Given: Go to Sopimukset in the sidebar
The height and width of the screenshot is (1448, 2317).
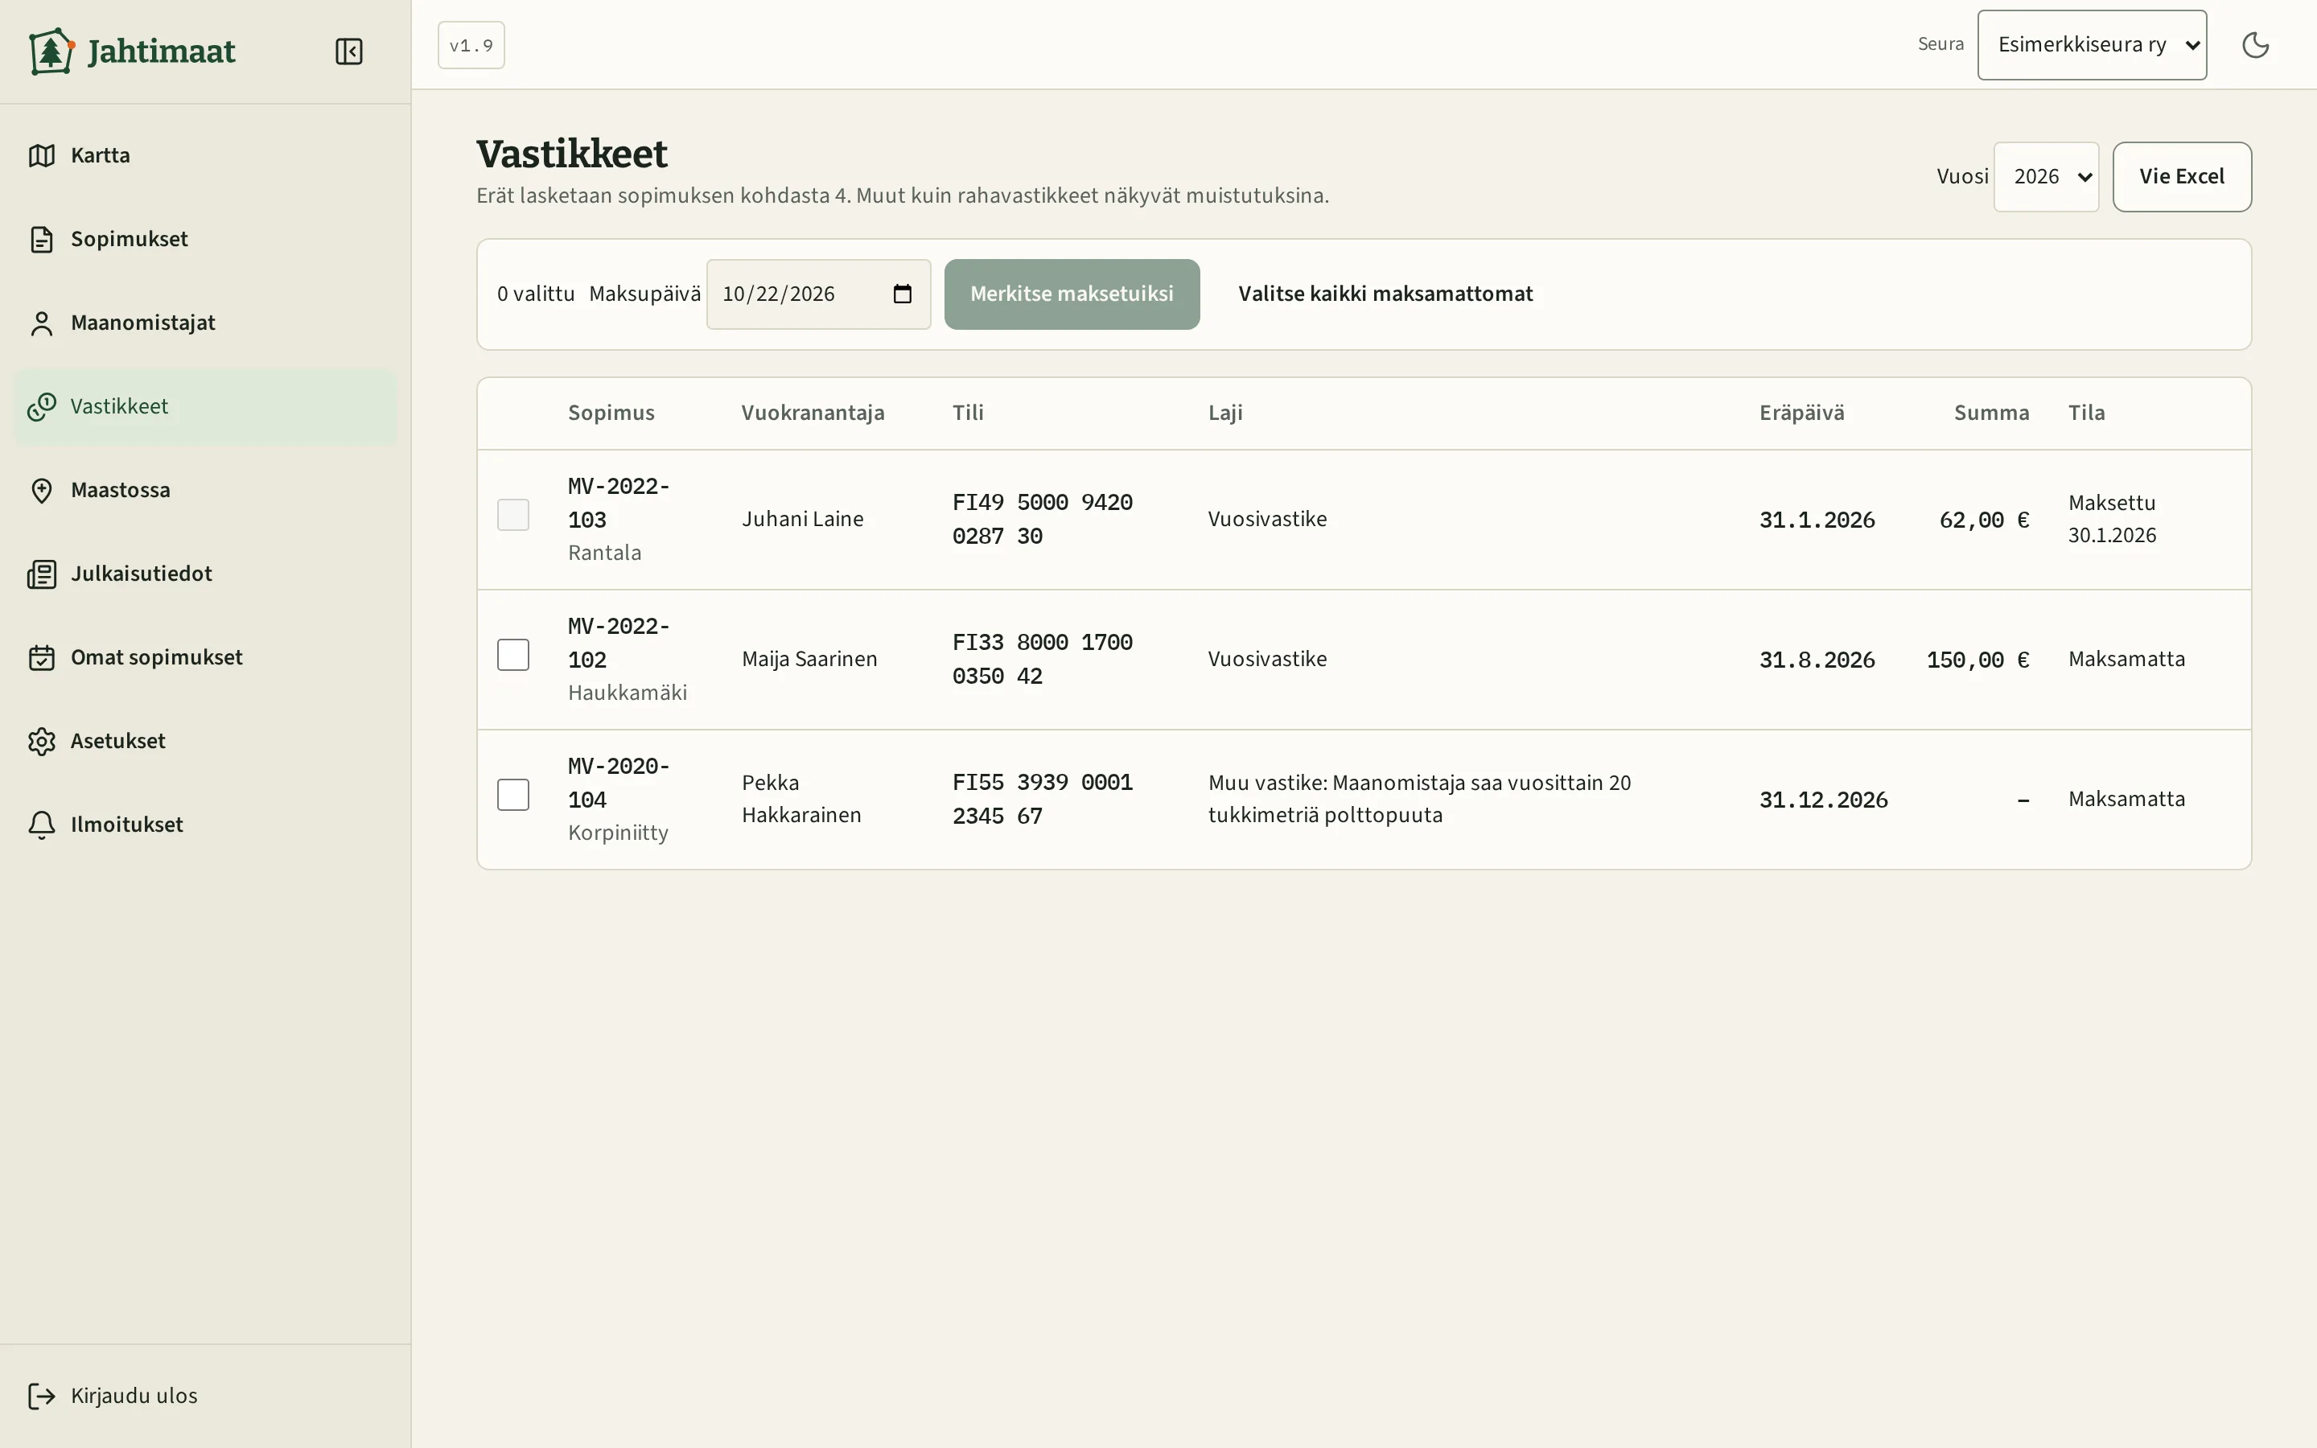Looking at the screenshot, I should (x=130, y=240).
